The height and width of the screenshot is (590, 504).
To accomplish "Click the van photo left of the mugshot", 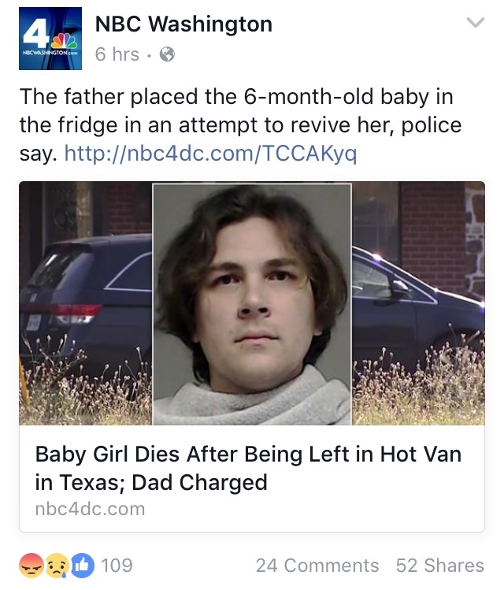I will [86, 303].
